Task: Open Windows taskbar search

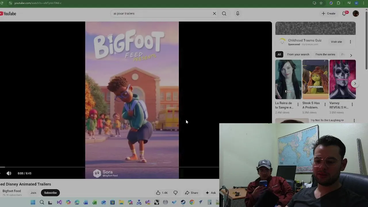Action: click(42, 202)
